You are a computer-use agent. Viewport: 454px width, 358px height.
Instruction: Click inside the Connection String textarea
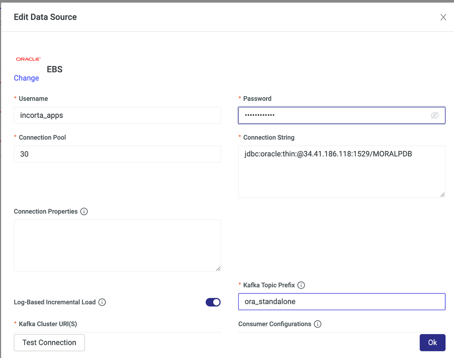pyautogui.click(x=341, y=171)
